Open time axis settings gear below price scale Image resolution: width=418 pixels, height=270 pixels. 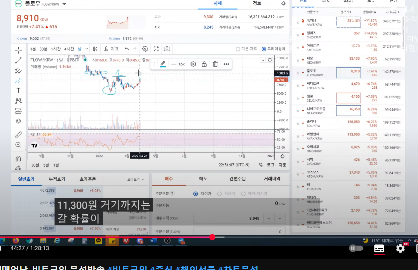pos(282,156)
